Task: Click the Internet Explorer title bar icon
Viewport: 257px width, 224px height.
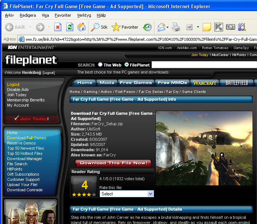Action: pyautogui.click(x=5, y=6)
